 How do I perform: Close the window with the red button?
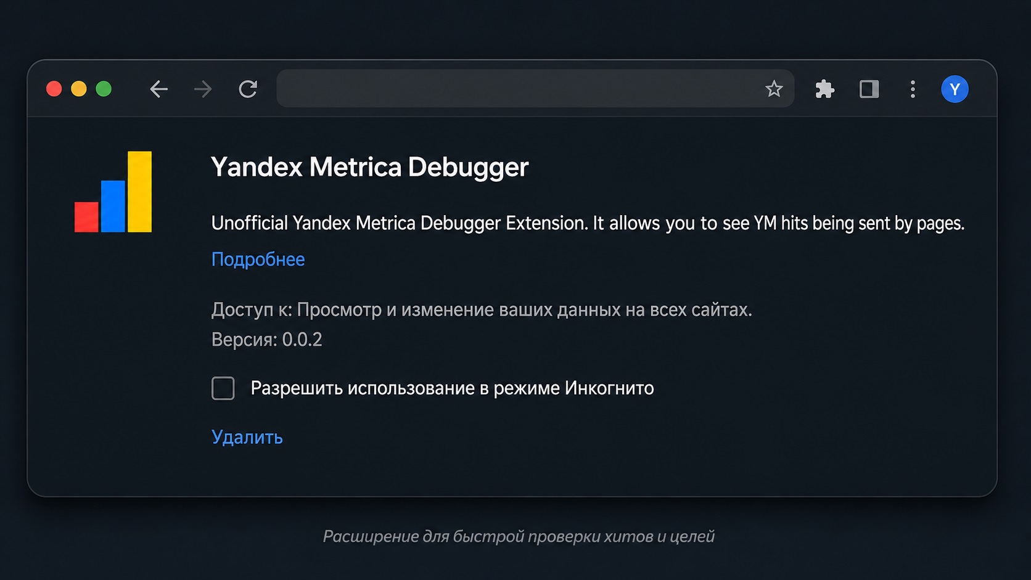tap(54, 89)
